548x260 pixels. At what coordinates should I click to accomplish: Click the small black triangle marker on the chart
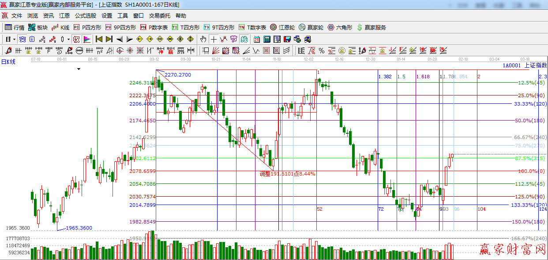79,69
